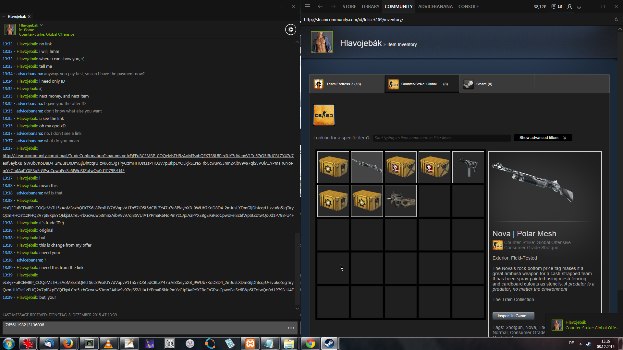
Task: Expand Hlavojebák name dropdown arrow
Action: pyautogui.click(x=41, y=25)
